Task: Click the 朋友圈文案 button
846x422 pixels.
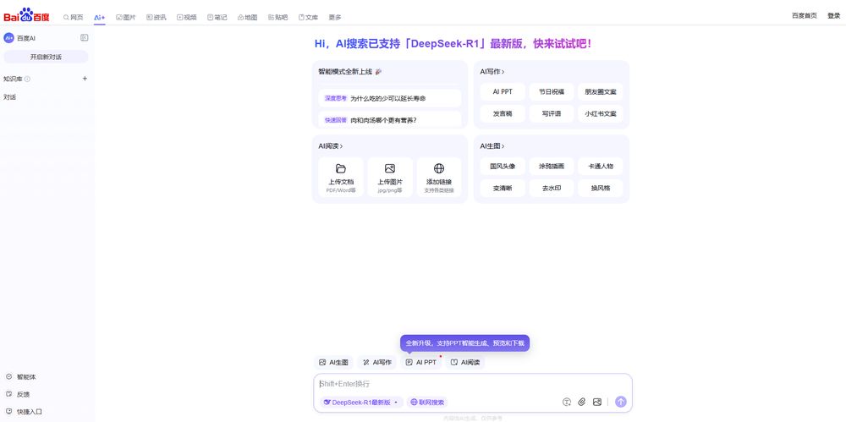Action: [601, 91]
